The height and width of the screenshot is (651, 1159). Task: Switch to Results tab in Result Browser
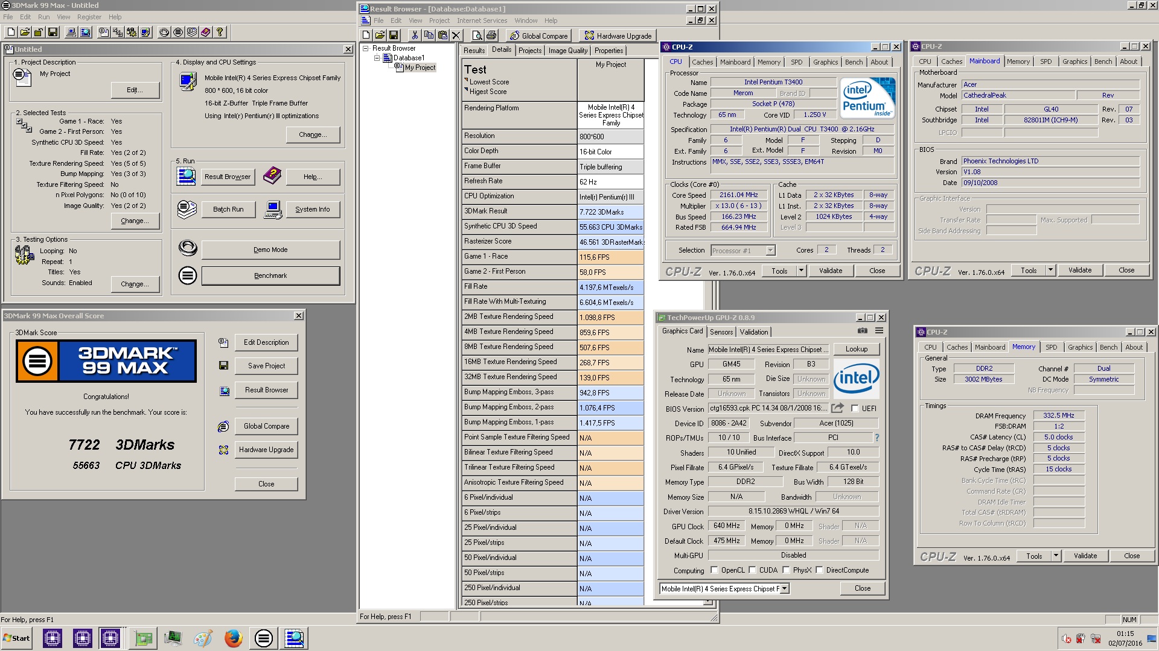[474, 51]
